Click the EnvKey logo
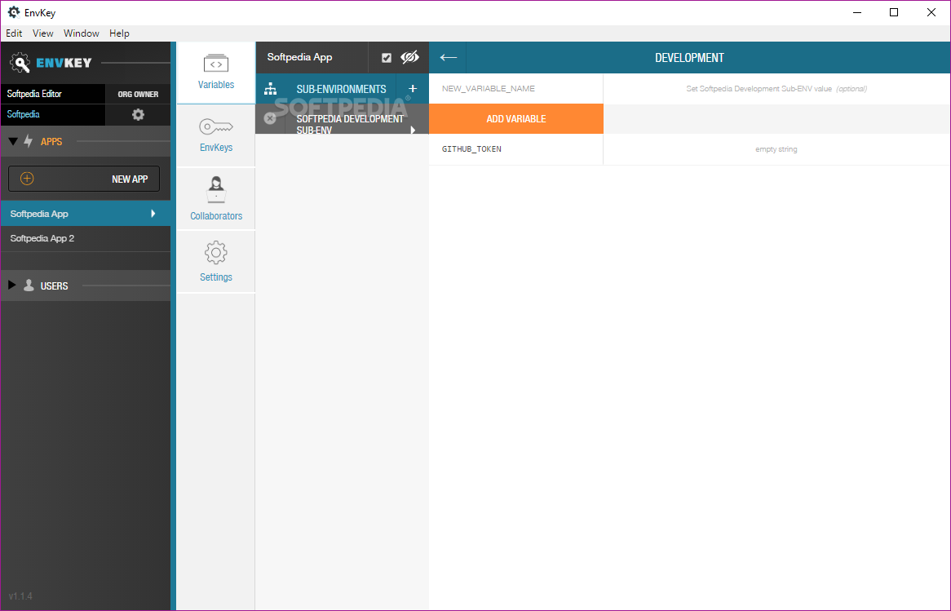 pyautogui.click(x=51, y=63)
